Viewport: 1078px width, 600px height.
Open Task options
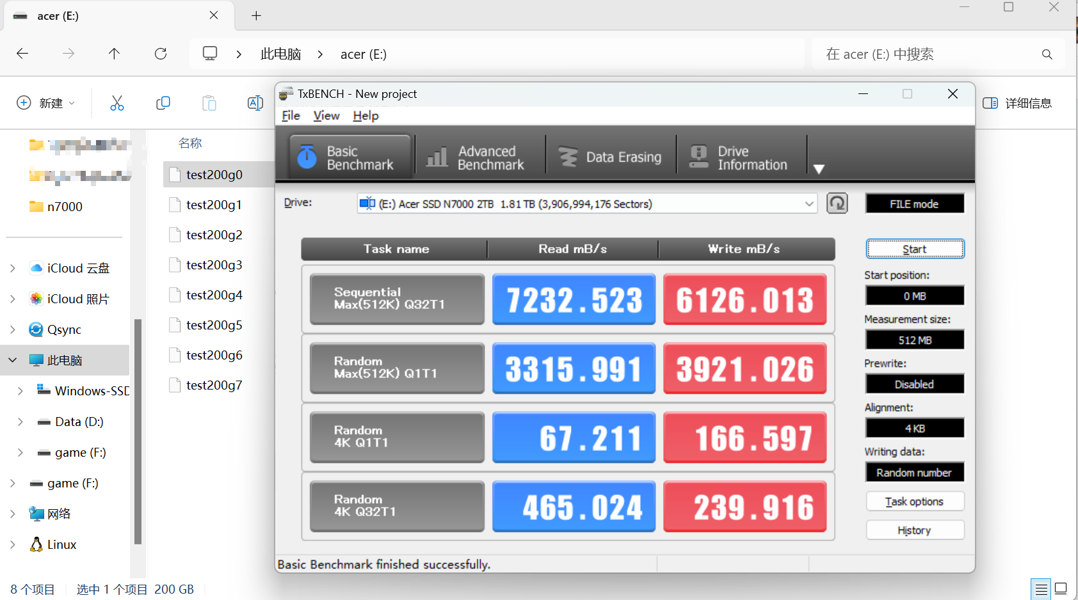point(915,501)
